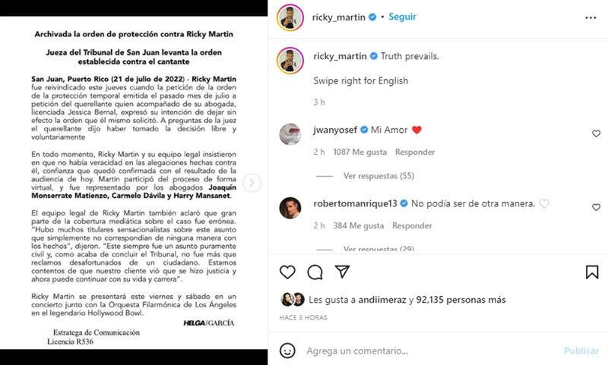This screenshot has width=608, height=365.
Task: Open andiimeraz profile link
Action: [382, 300]
